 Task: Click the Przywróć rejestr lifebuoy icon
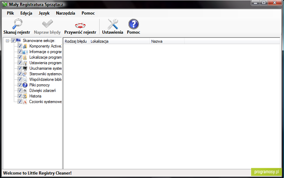click(x=80, y=25)
